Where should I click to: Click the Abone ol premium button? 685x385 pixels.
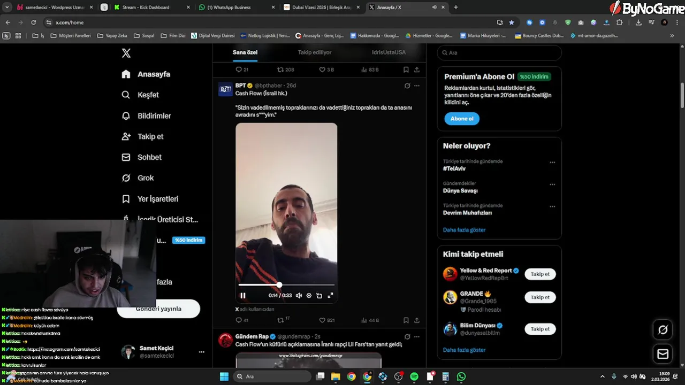(461, 119)
